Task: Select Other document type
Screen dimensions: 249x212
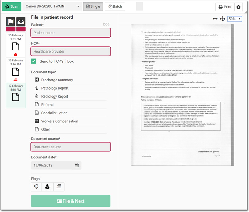Action: coord(71,129)
